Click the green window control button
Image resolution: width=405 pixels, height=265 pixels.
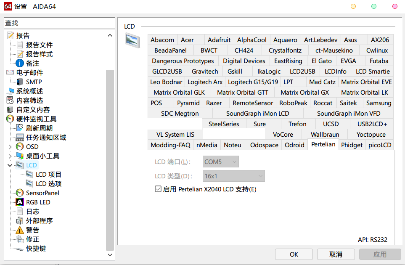coord(374,6)
